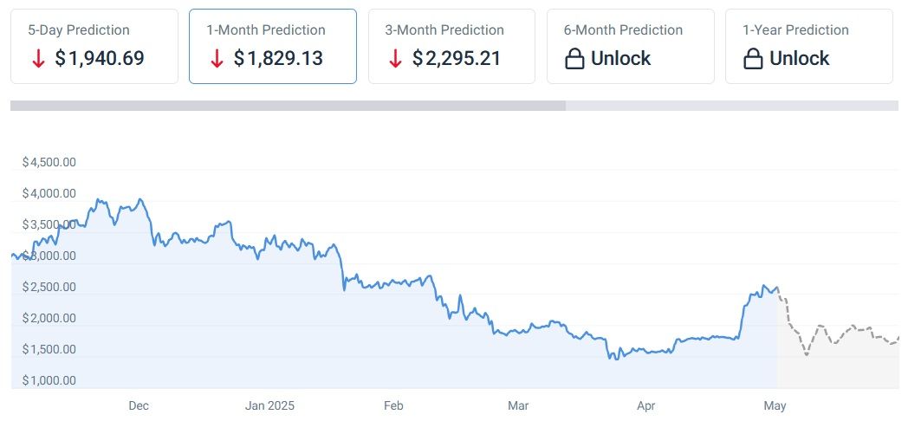Switch to the 3-Month Prediction tab title
The height and width of the screenshot is (434, 908).
click(x=444, y=29)
